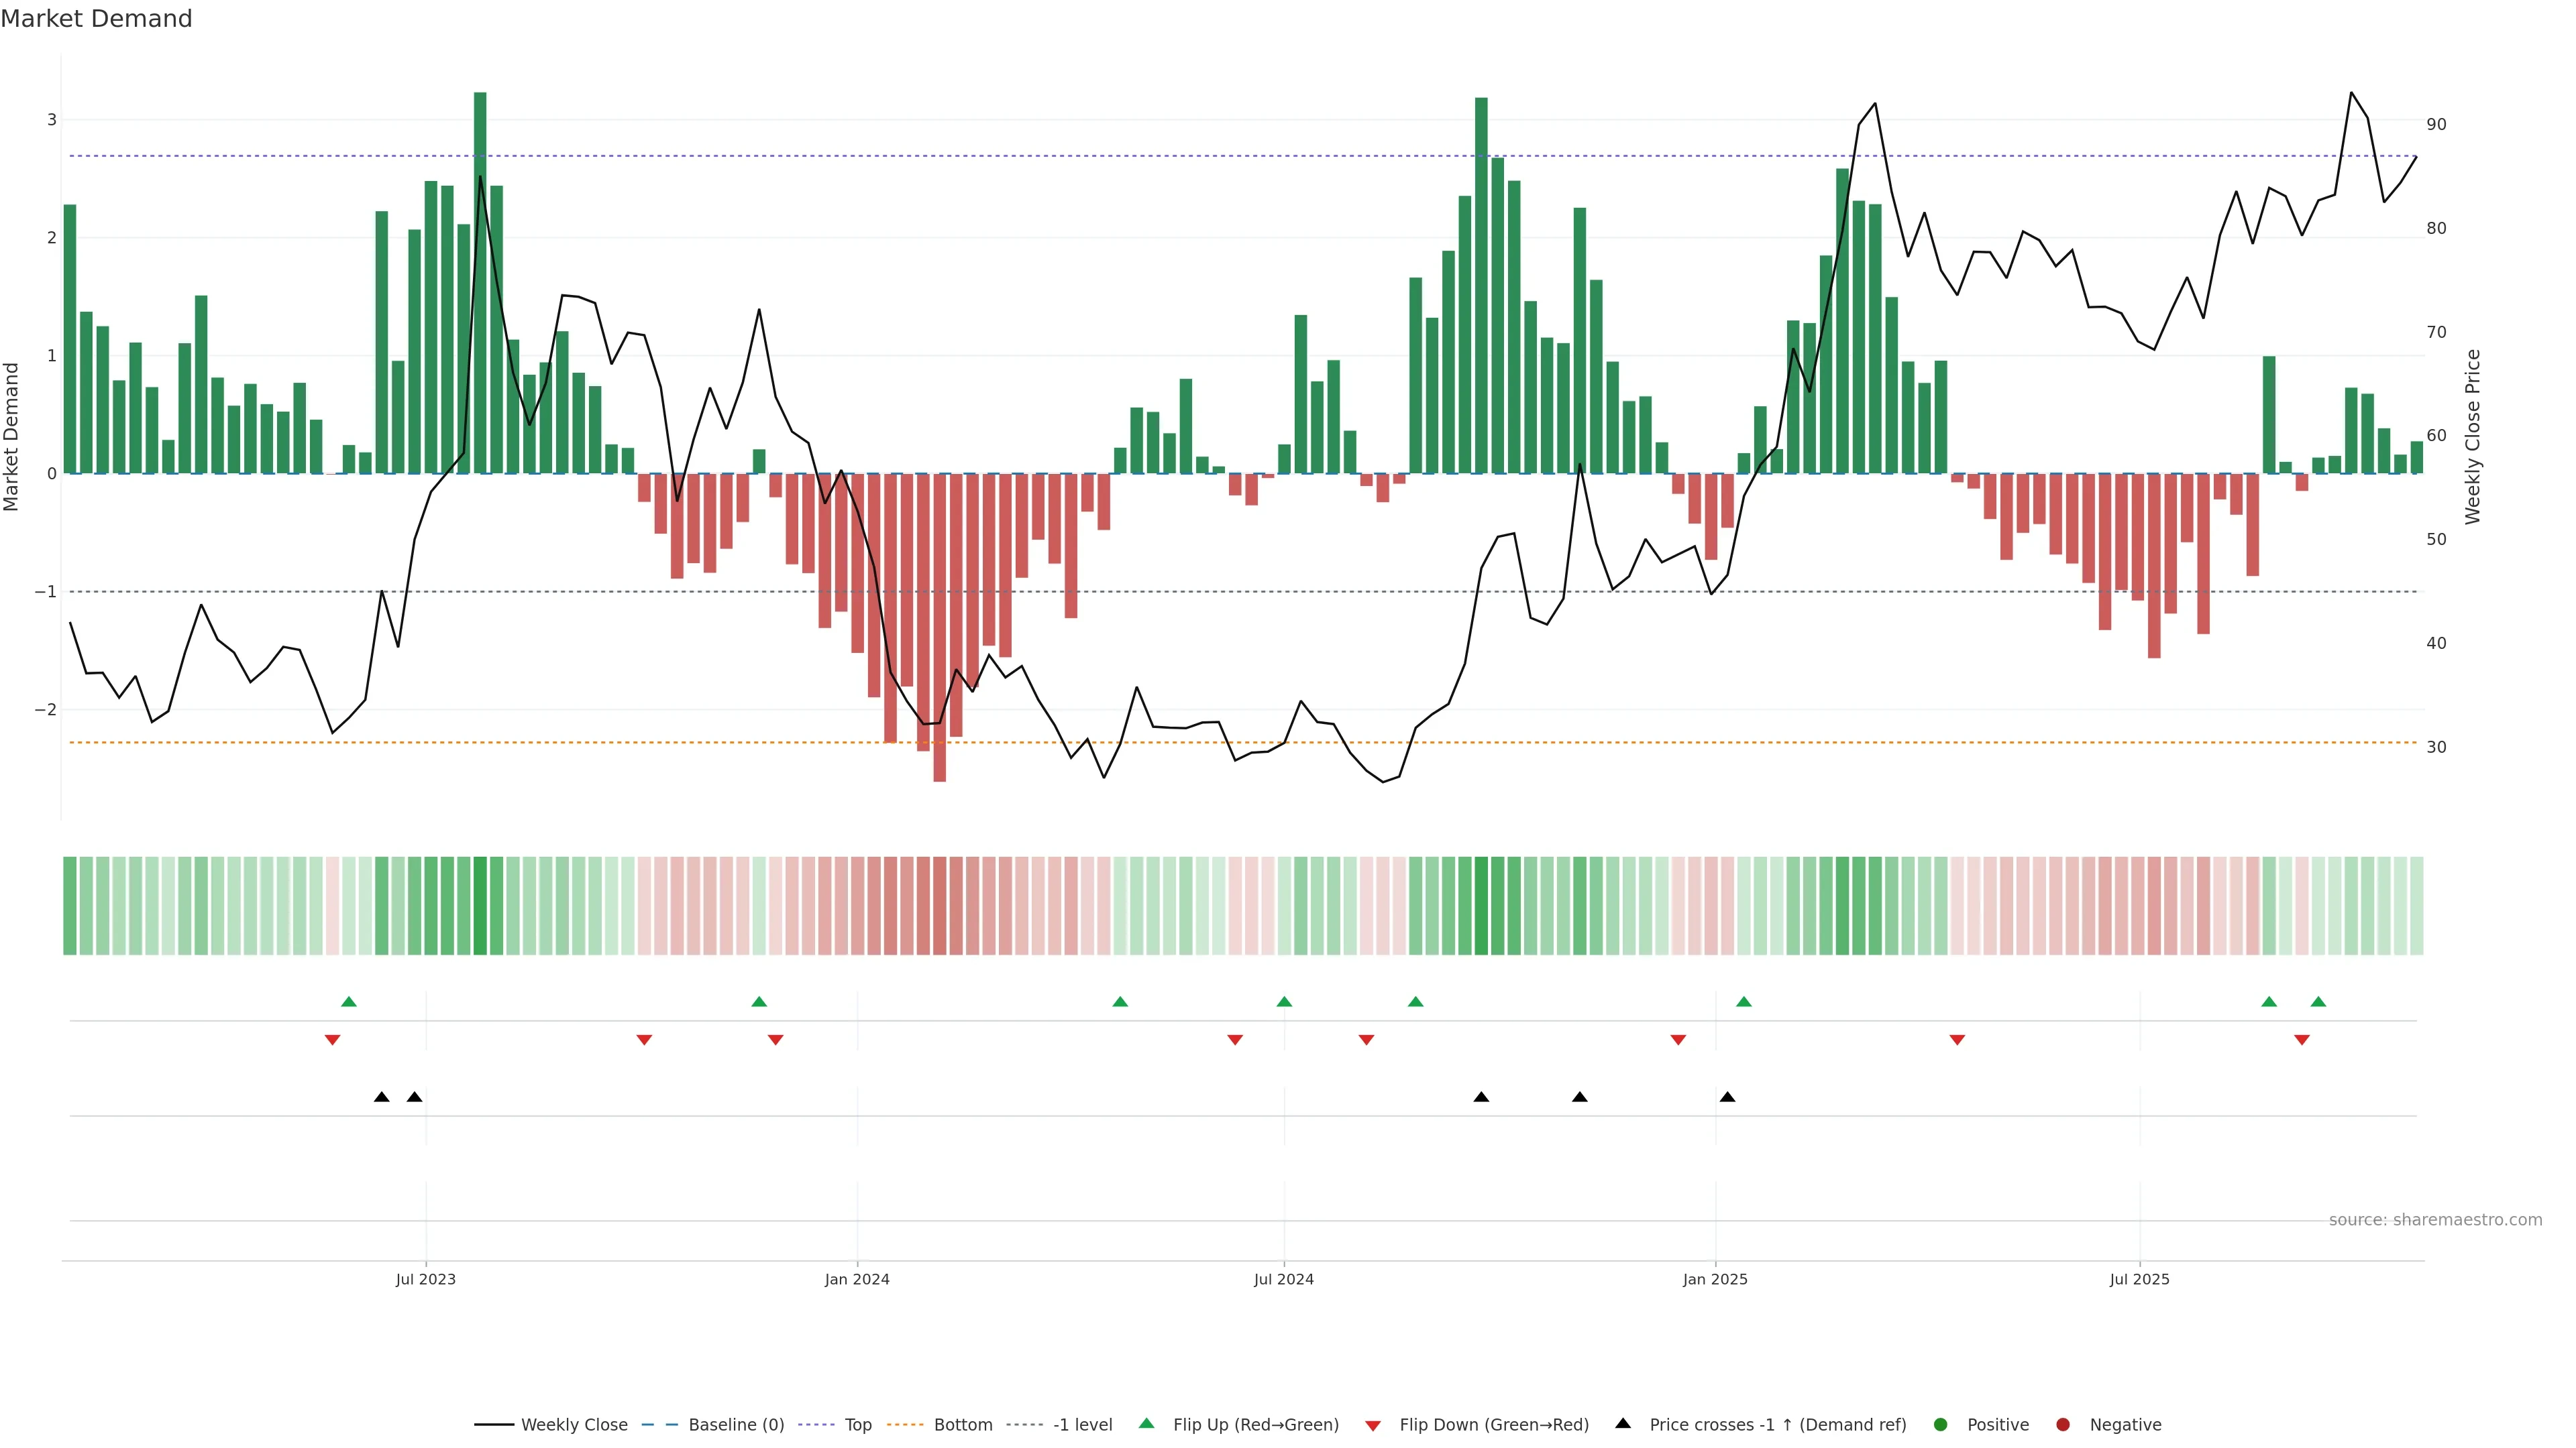This screenshot has height=1448, width=2576.
Task: Hide the Top dotted line series in legend
Action: (x=857, y=1425)
